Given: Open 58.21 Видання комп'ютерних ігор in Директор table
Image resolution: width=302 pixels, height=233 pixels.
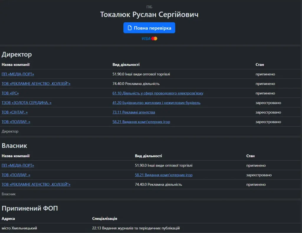Looking at the screenshot, I should 141,122.
